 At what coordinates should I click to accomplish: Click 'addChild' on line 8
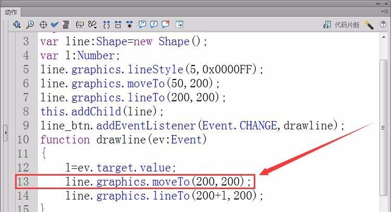[x=96, y=111]
